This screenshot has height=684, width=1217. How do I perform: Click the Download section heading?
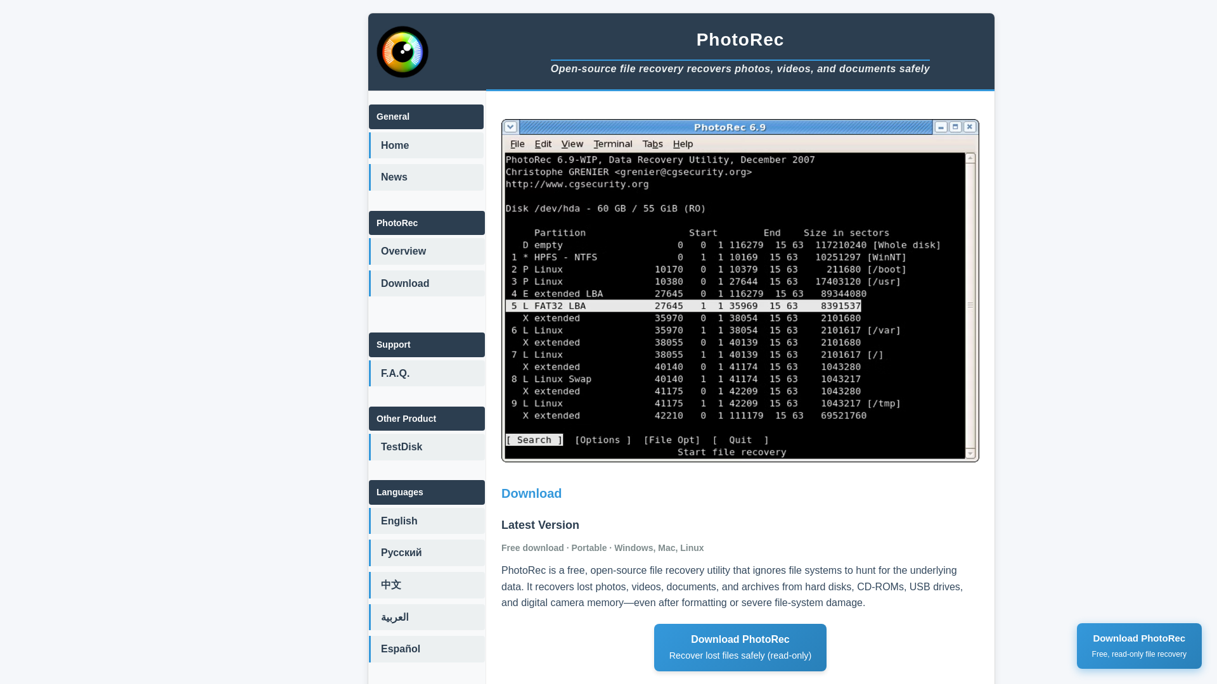(531, 493)
